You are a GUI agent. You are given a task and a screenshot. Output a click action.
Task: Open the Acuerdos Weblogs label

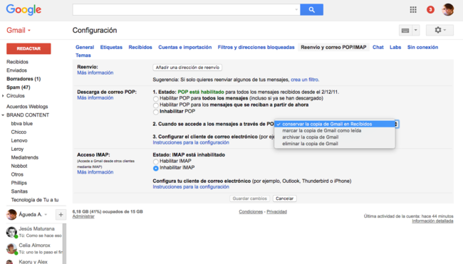pos(27,107)
